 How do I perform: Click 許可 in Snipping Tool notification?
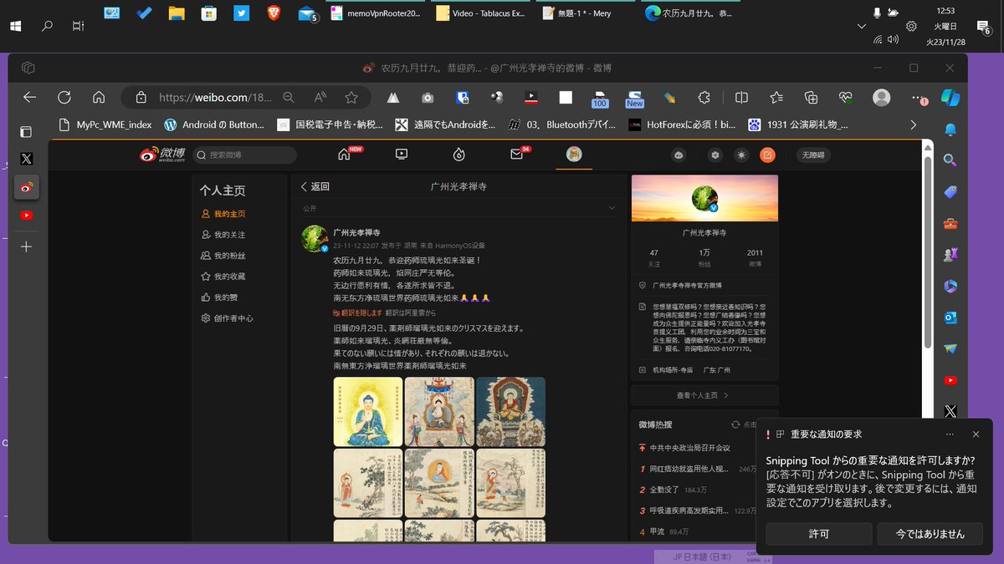[819, 534]
